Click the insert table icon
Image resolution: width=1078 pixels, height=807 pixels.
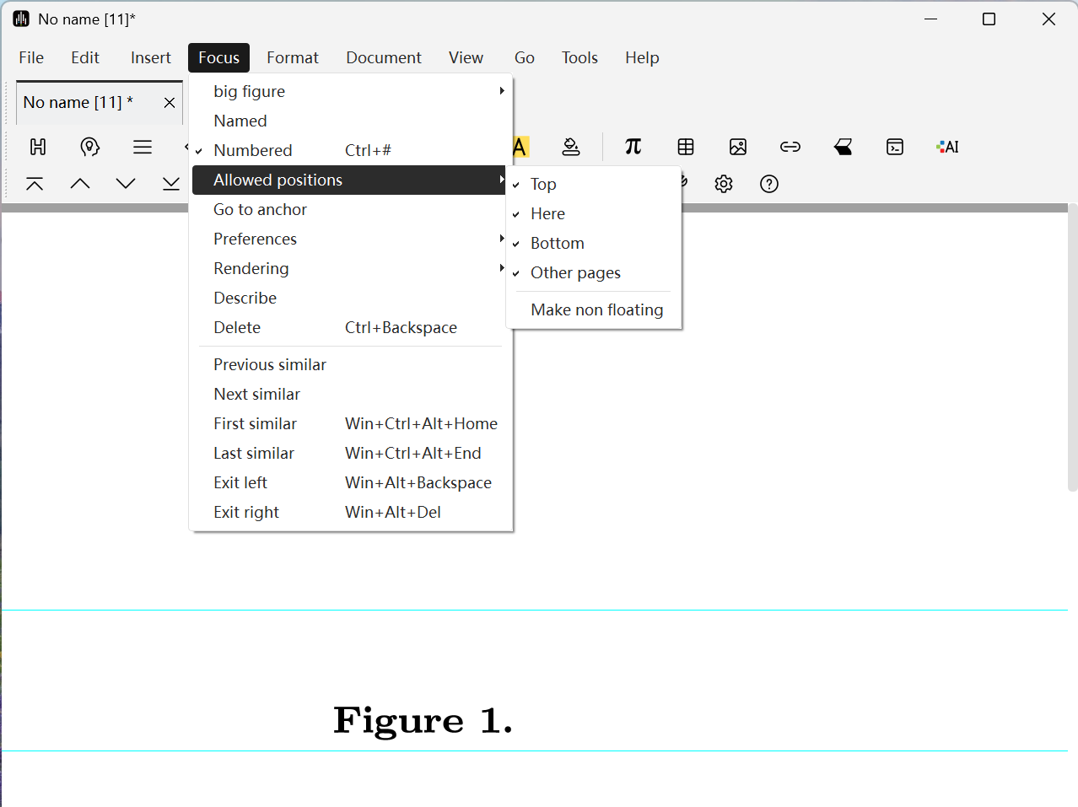pyautogui.click(x=686, y=147)
